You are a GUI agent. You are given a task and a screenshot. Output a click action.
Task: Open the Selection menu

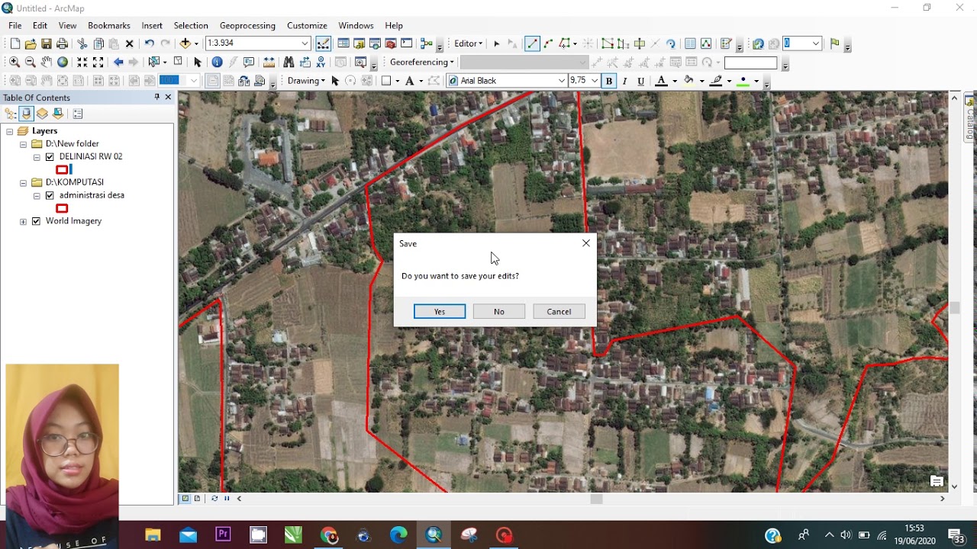[191, 26]
